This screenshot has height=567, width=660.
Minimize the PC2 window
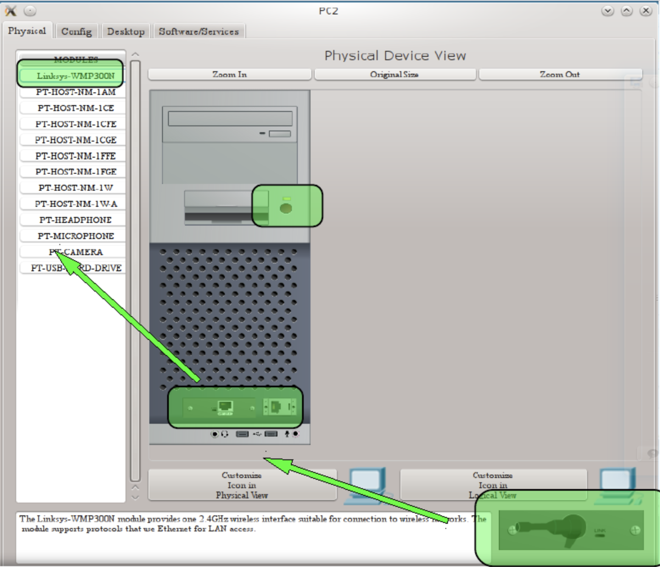pos(608,11)
